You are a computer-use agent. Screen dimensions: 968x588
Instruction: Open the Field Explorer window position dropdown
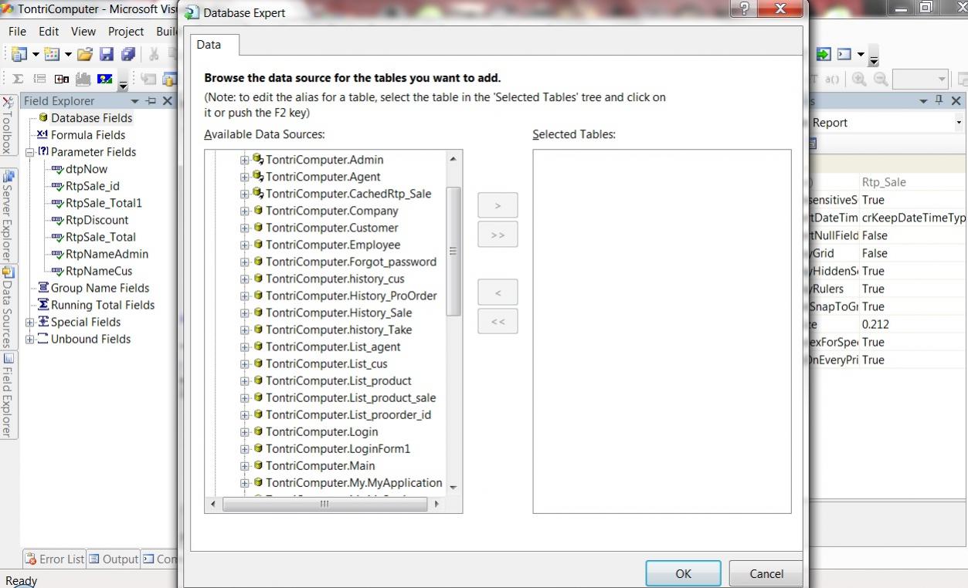coord(135,101)
